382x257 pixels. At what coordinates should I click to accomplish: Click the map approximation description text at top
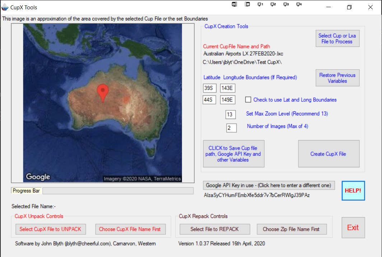(x=105, y=19)
